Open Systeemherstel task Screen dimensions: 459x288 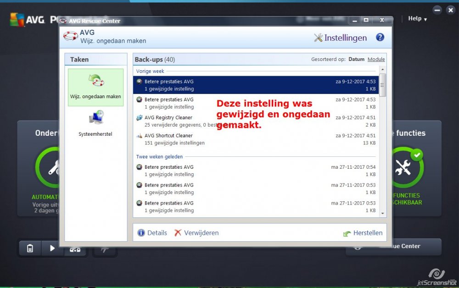click(95, 124)
